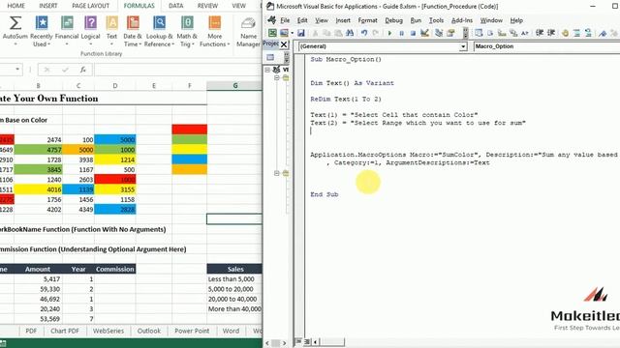Select the red color cell in column F

tap(190, 129)
